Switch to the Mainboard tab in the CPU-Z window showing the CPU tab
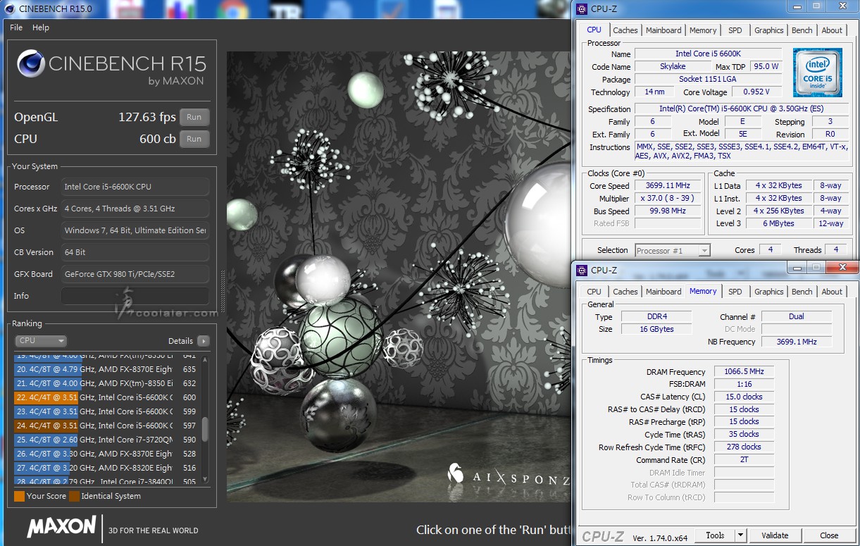Screen dimensions: 860x546 pyautogui.click(x=663, y=30)
